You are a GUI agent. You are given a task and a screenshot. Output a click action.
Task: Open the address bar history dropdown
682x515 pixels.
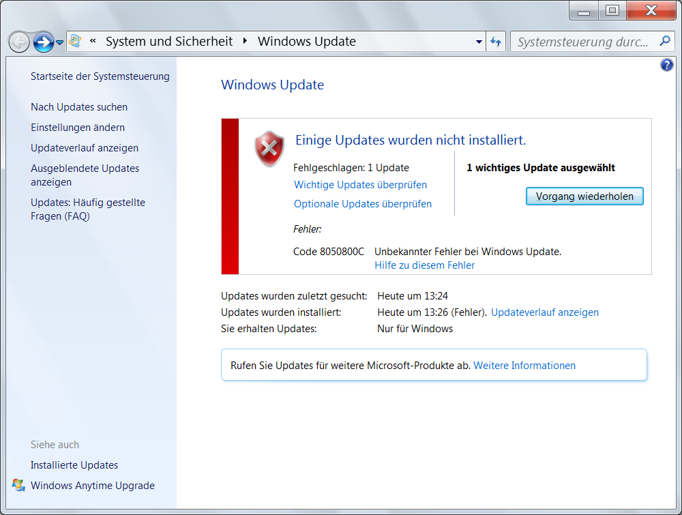pos(479,42)
